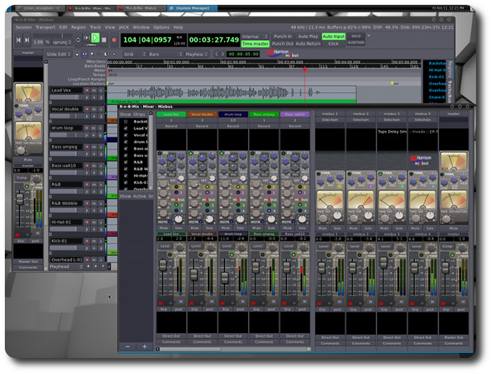Open JACK menu
Screen dimensions: 492x374
[x=123, y=27]
